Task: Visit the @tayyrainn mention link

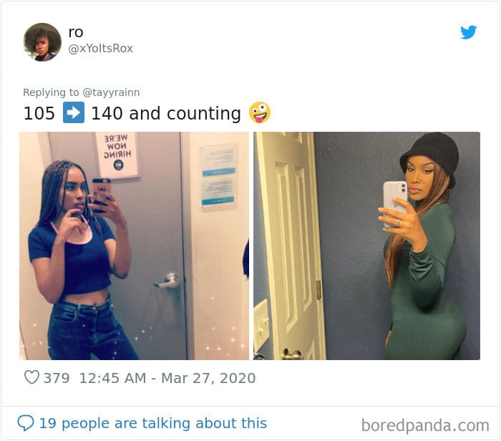Action: [111, 92]
